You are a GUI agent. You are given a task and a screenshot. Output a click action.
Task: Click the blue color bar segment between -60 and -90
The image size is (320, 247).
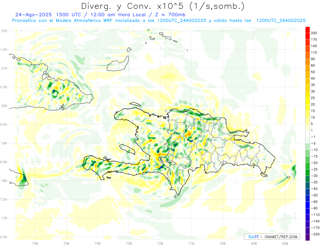point(307,205)
